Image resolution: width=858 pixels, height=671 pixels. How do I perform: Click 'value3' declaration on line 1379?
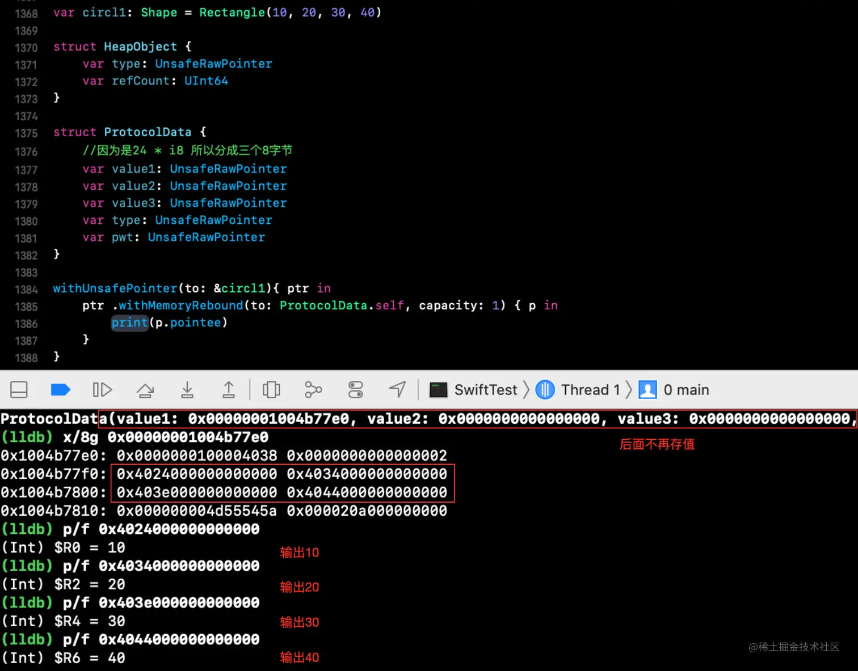coord(133,203)
